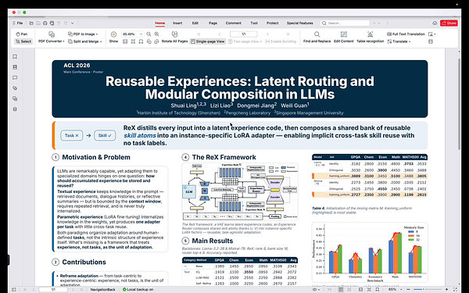Image resolution: width=469 pixels, height=293 pixels.
Task: Click the fullscreen icon in status bar
Action: pos(455,289)
